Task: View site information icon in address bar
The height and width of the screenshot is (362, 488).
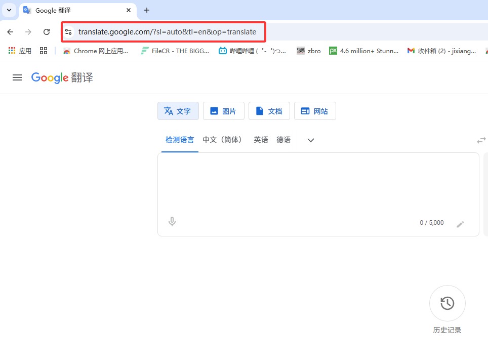Action: point(68,32)
